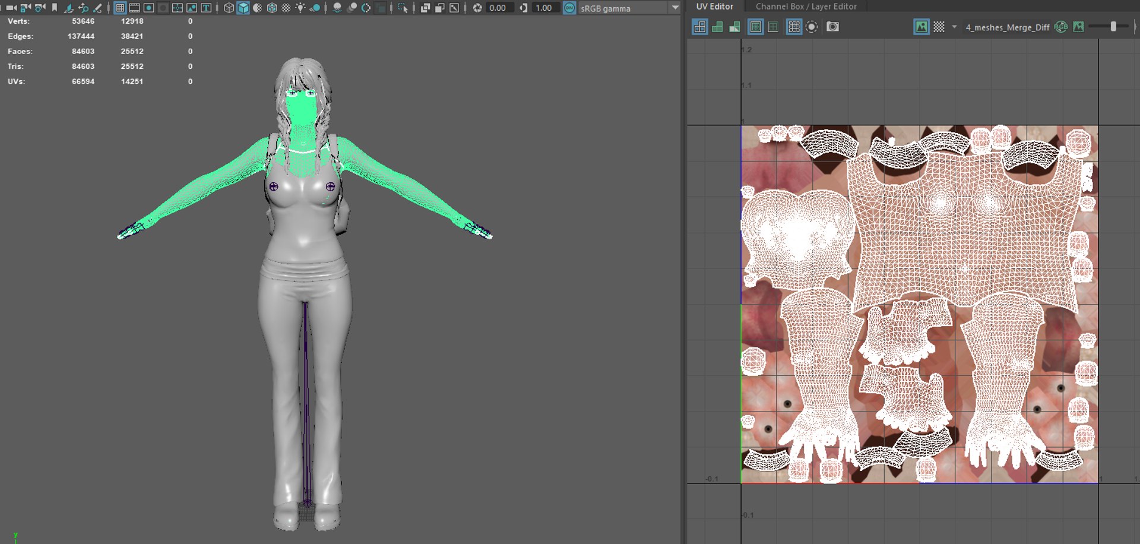Viewport: 1140px width, 544px height.
Task: Click the exposure reset icon
Action: point(477,8)
